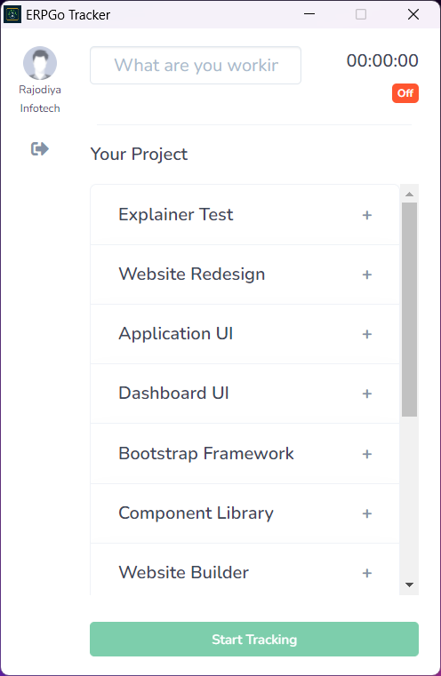This screenshot has height=676, width=441.
Task: Click plus icon next to Bootstrap Framework
Action: (367, 454)
